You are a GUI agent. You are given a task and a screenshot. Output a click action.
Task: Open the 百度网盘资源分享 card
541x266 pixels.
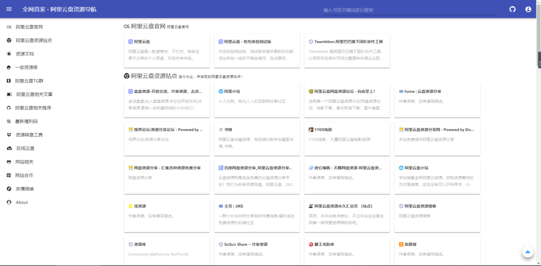(257, 177)
